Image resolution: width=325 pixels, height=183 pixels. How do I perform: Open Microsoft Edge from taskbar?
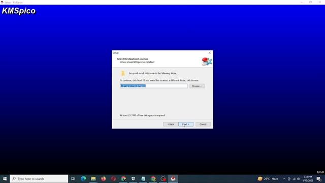tap(83, 178)
